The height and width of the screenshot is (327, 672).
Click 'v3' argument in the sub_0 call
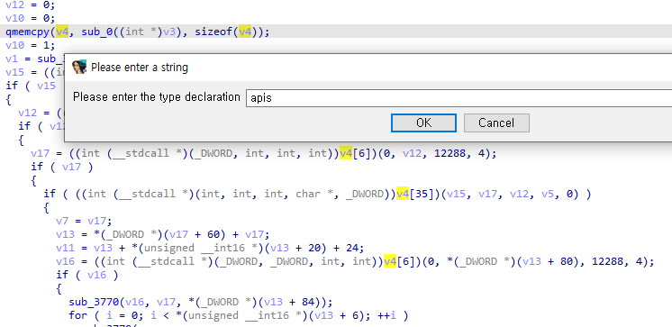coord(168,32)
